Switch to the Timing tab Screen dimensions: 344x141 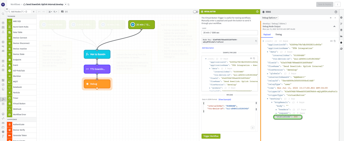pos(278,35)
